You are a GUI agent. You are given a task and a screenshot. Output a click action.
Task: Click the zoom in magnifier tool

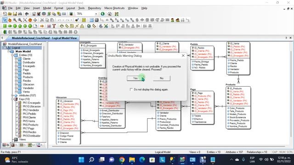(15, 20)
